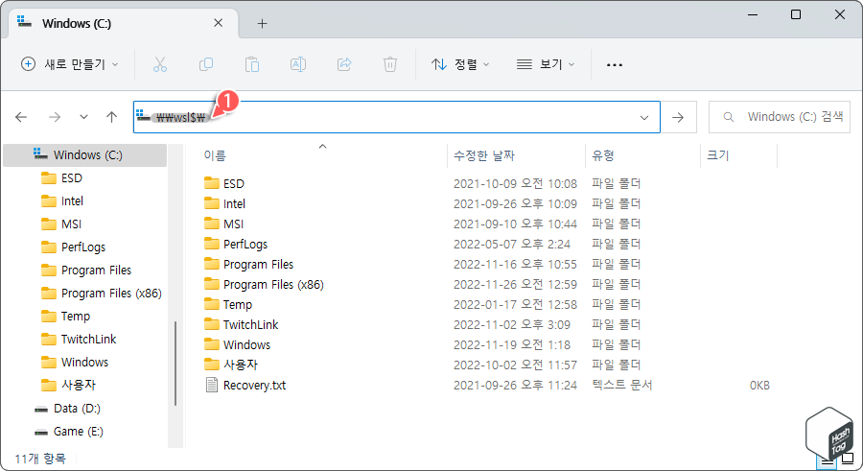Close the Windows (C:) tab
This screenshot has width=863, height=471.
pos(218,23)
